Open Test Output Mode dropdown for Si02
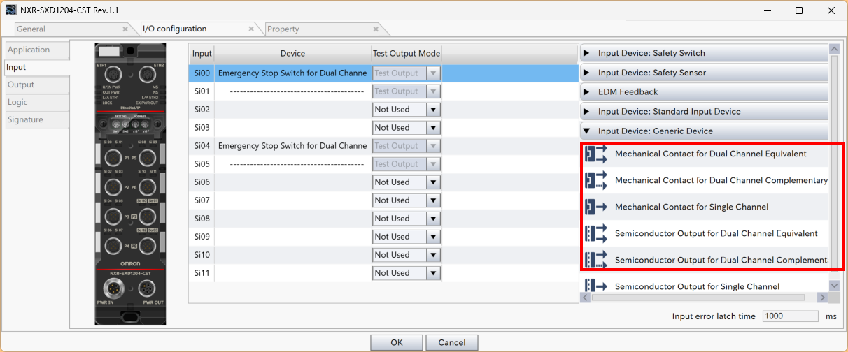The height and width of the screenshot is (352, 848). 433,110
